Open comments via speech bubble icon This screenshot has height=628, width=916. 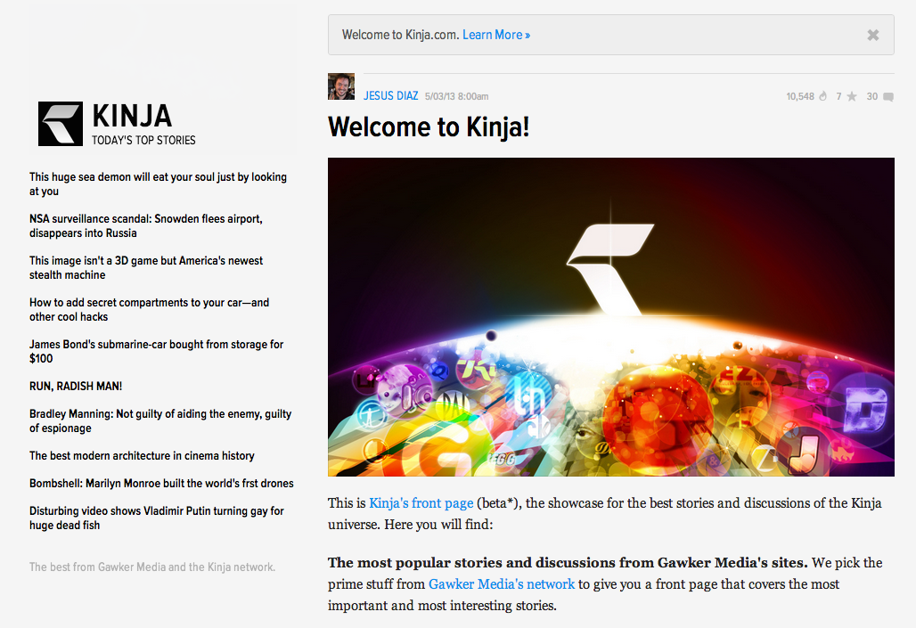coord(888,97)
